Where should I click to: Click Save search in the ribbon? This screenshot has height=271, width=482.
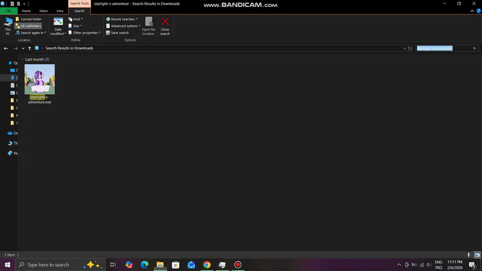tap(117, 33)
